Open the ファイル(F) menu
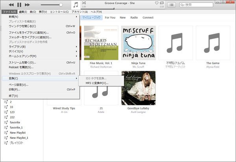Screen dimensions: 236x162 click(x=9, y=12)
